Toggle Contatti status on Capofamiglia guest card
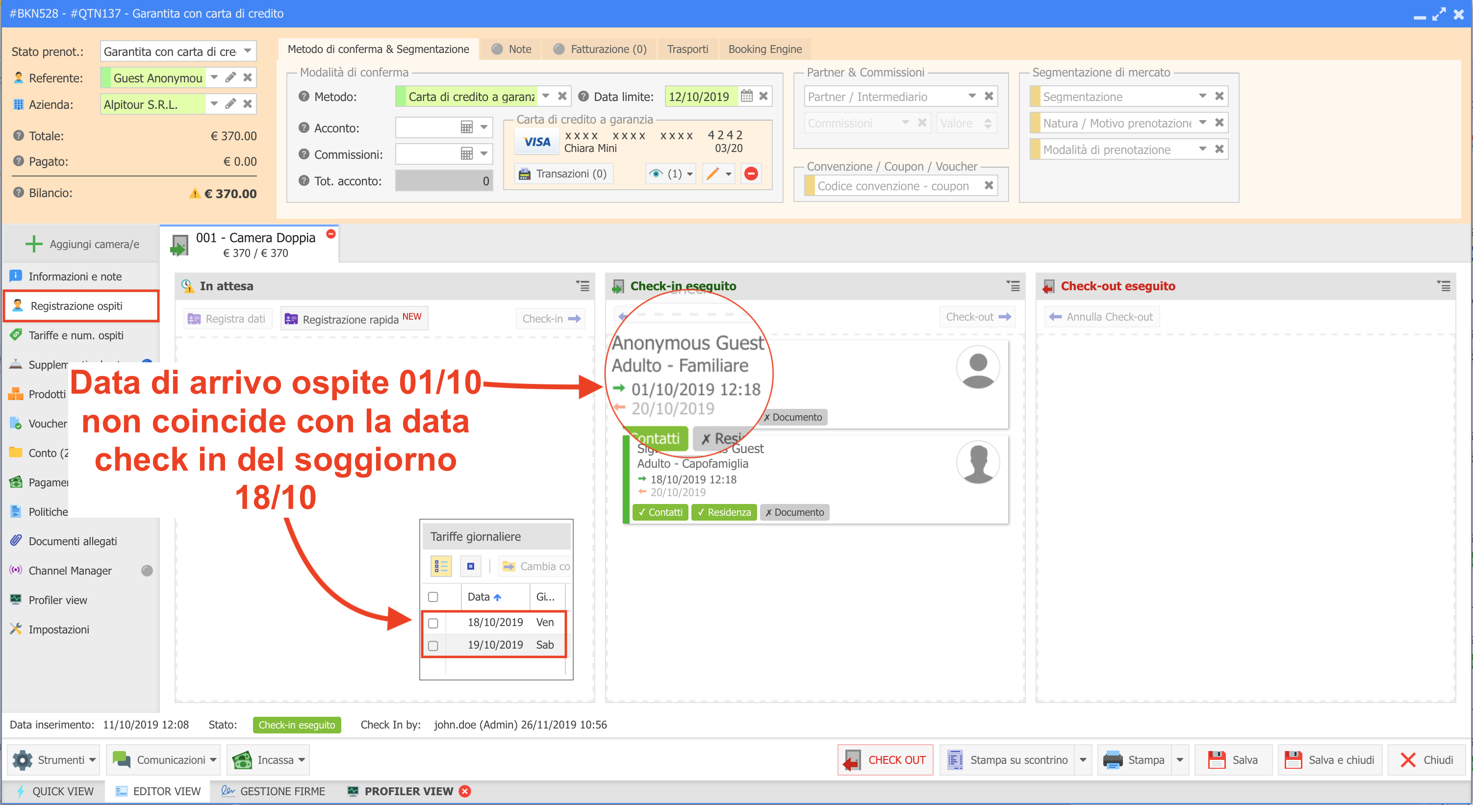Screen dimensions: 1473x805 pos(661,512)
